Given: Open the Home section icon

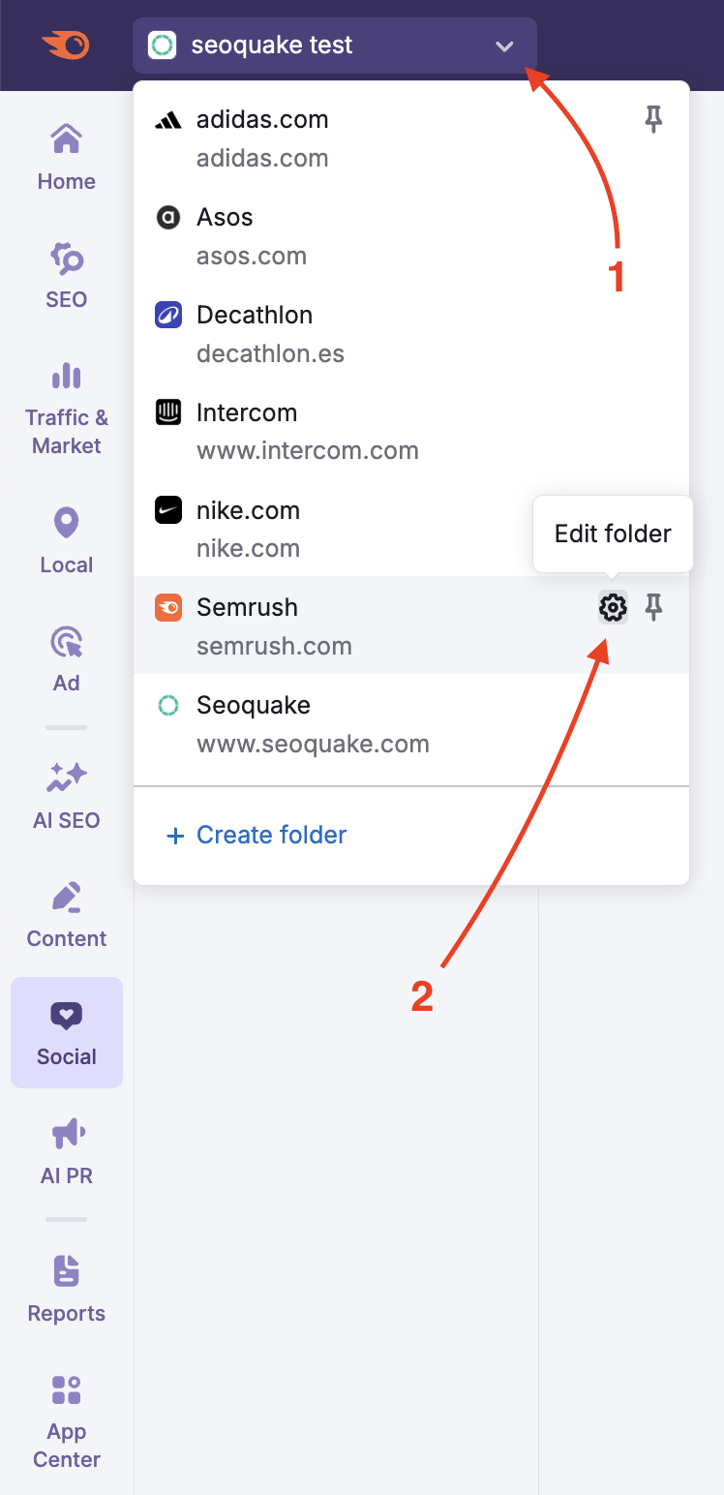Looking at the screenshot, I should click(x=66, y=140).
